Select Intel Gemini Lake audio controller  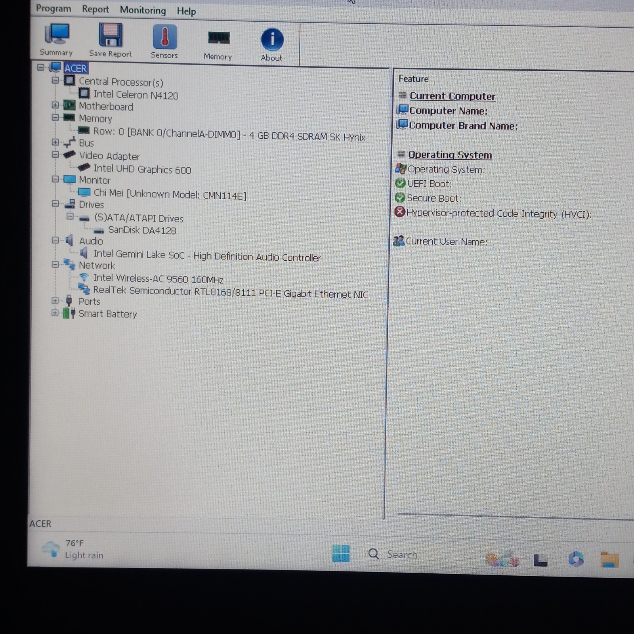tap(207, 256)
